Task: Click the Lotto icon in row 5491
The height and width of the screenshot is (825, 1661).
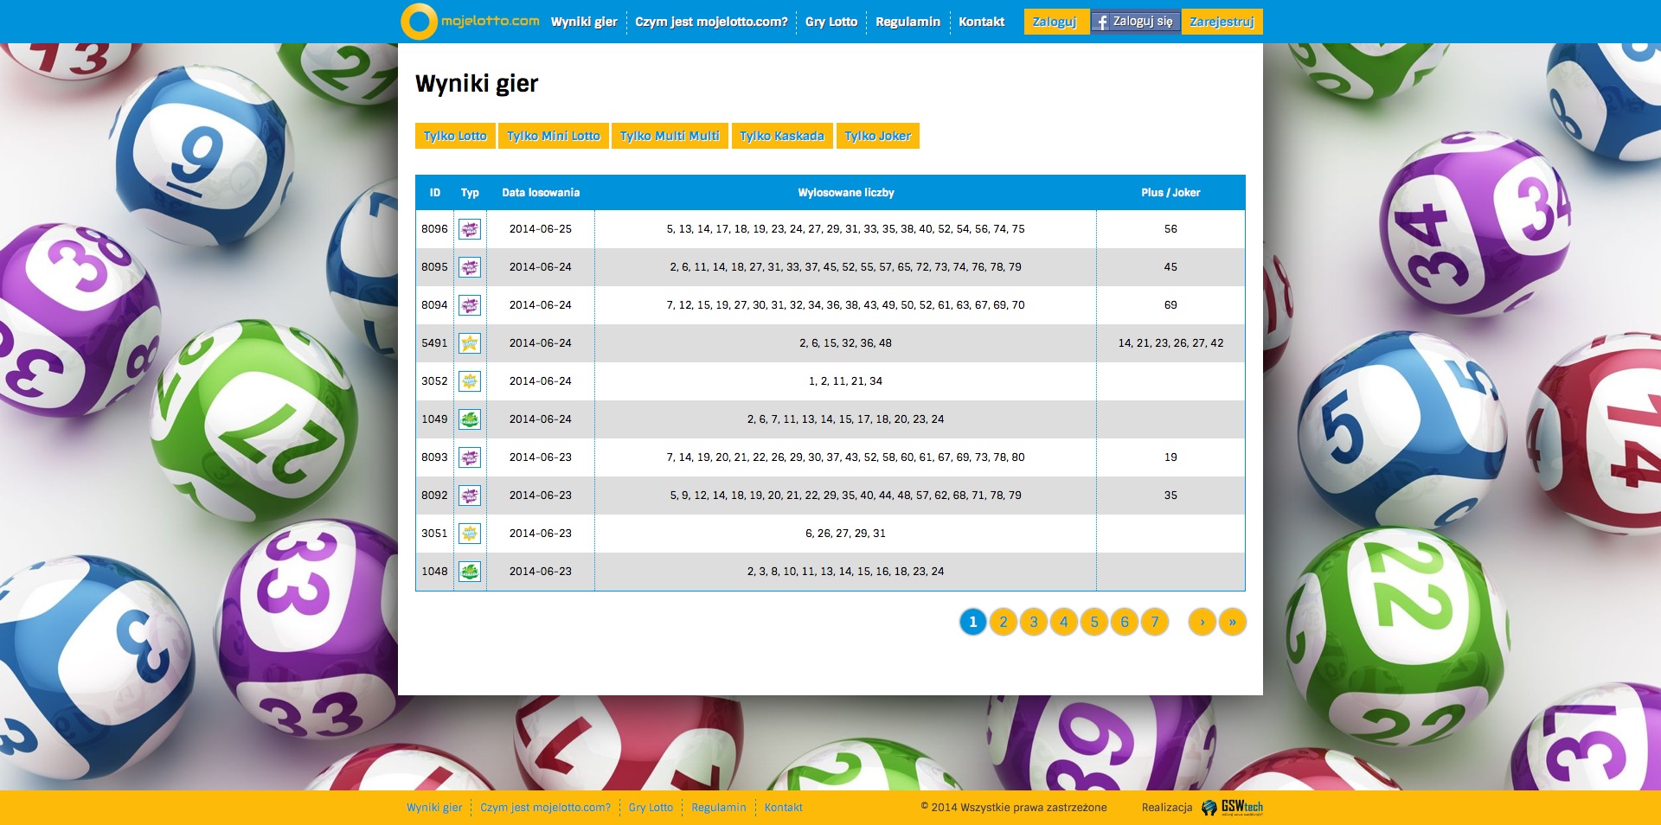Action: pos(470,343)
